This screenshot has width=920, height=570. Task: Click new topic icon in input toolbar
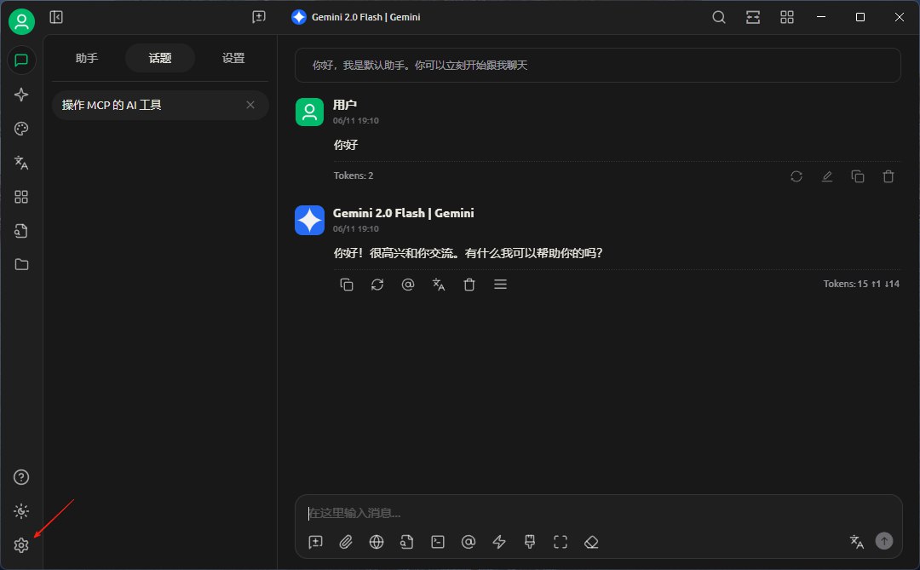(316, 542)
